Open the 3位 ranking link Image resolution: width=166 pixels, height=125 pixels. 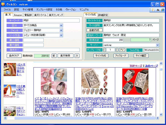(21, 111)
